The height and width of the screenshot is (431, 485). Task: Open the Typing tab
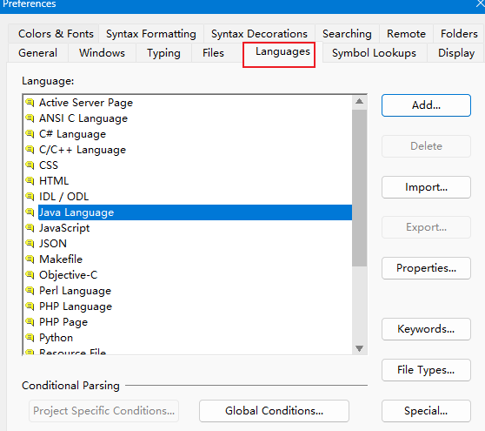pyautogui.click(x=163, y=53)
